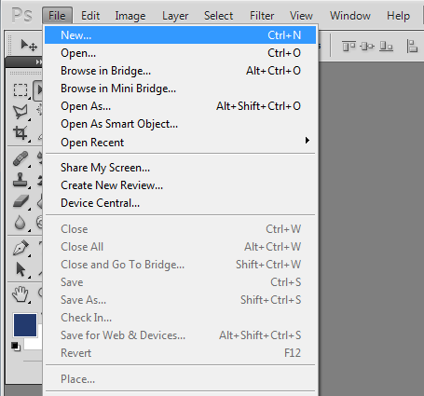Choose Browse in Mini Bridge...

(181, 89)
